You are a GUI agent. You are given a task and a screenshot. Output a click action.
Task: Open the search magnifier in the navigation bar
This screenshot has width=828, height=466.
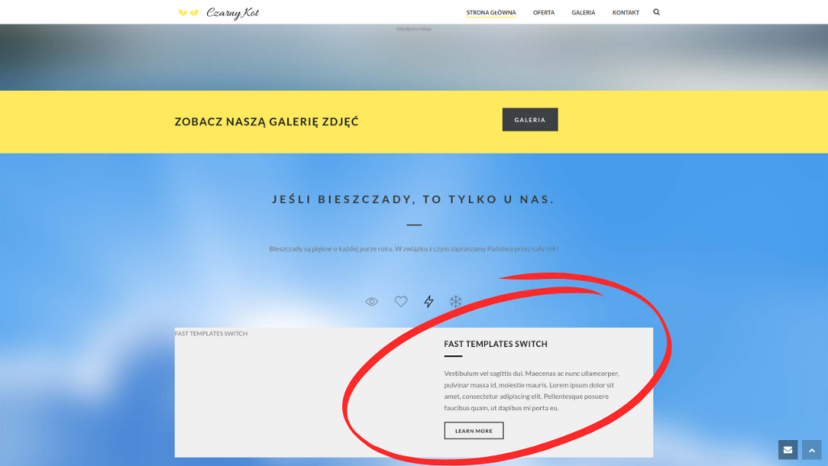pos(656,12)
